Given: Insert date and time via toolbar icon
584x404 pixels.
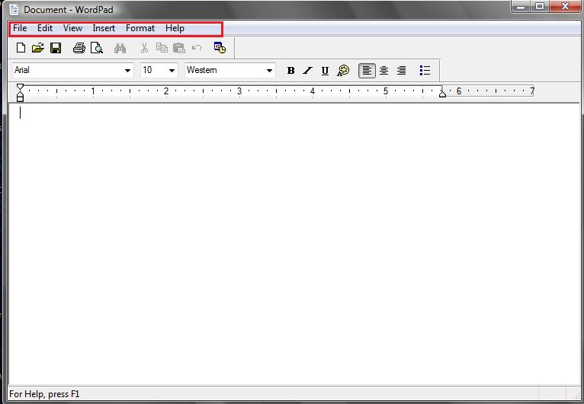Looking at the screenshot, I should [220, 48].
